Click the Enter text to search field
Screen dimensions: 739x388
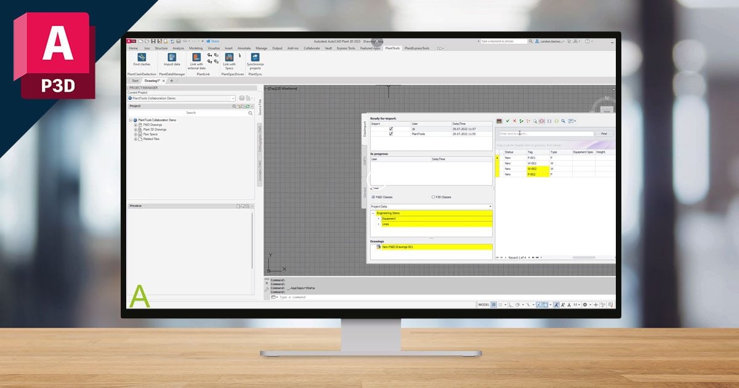pyautogui.click(x=546, y=134)
